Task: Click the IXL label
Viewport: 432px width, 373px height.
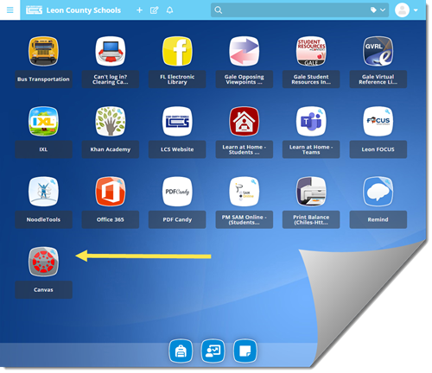Action: click(x=43, y=149)
